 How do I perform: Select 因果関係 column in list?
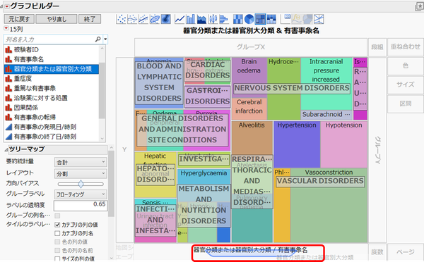52,108
